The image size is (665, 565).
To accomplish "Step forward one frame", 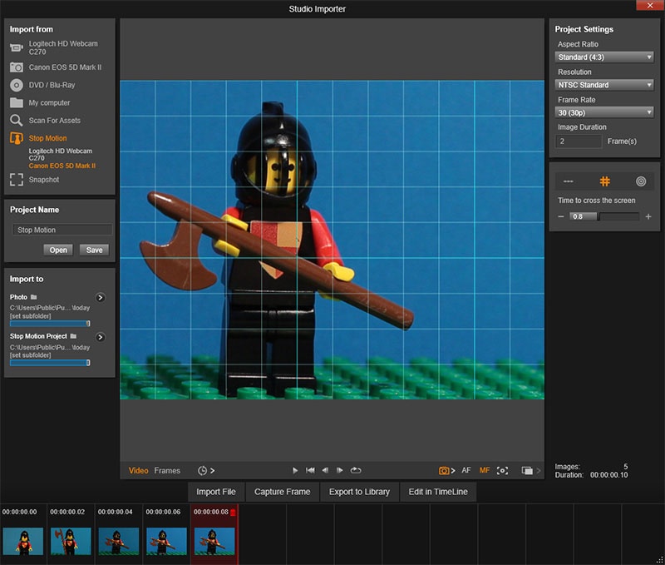I will pyautogui.click(x=340, y=470).
